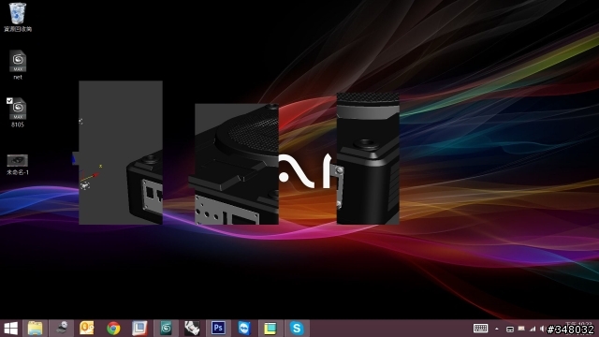Open Skype from the taskbar
Viewport: 599px width, 337px height.
pyautogui.click(x=297, y=329)
